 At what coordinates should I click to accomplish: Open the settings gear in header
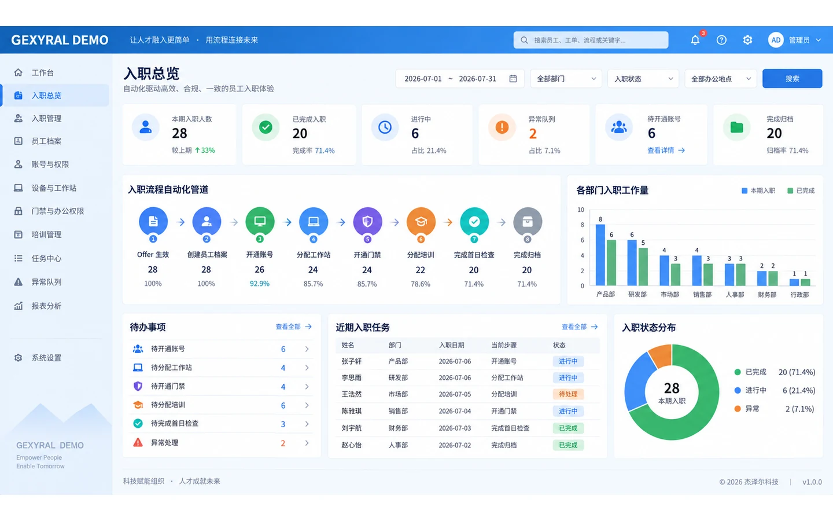pyautogui.click(x=747, y=40)
